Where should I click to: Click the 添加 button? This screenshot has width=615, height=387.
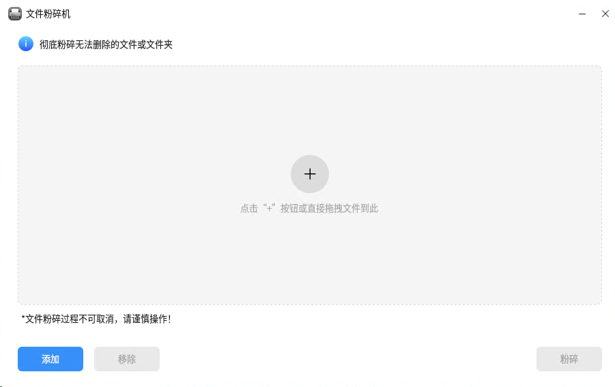(51, 359)
